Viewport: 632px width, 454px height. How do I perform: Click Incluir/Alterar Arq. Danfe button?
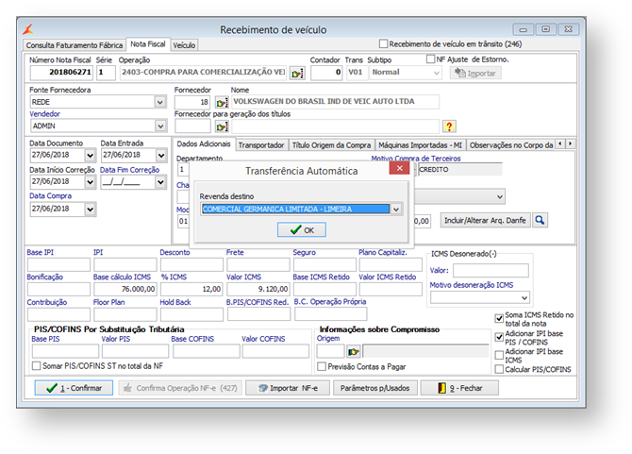(x=485, y=220)
